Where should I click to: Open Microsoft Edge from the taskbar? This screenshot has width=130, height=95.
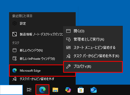(42, 90)
